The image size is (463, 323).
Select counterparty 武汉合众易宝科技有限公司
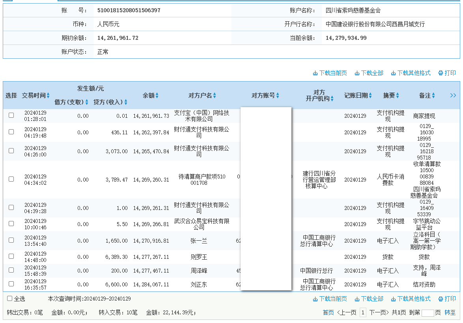[x=202, y=224]
